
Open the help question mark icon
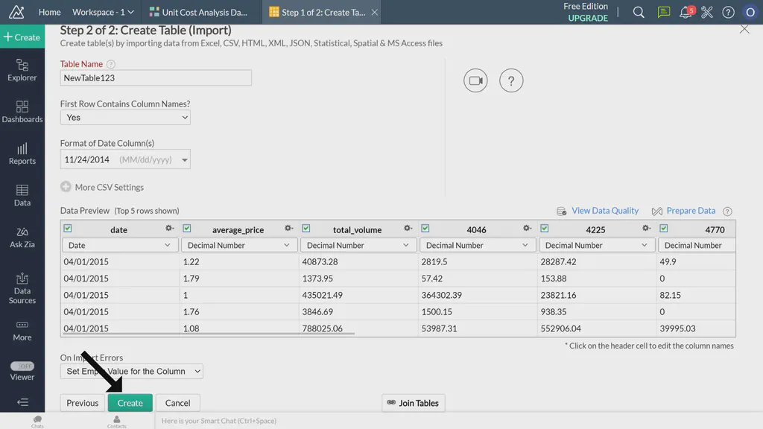click(x=511, y=80)
